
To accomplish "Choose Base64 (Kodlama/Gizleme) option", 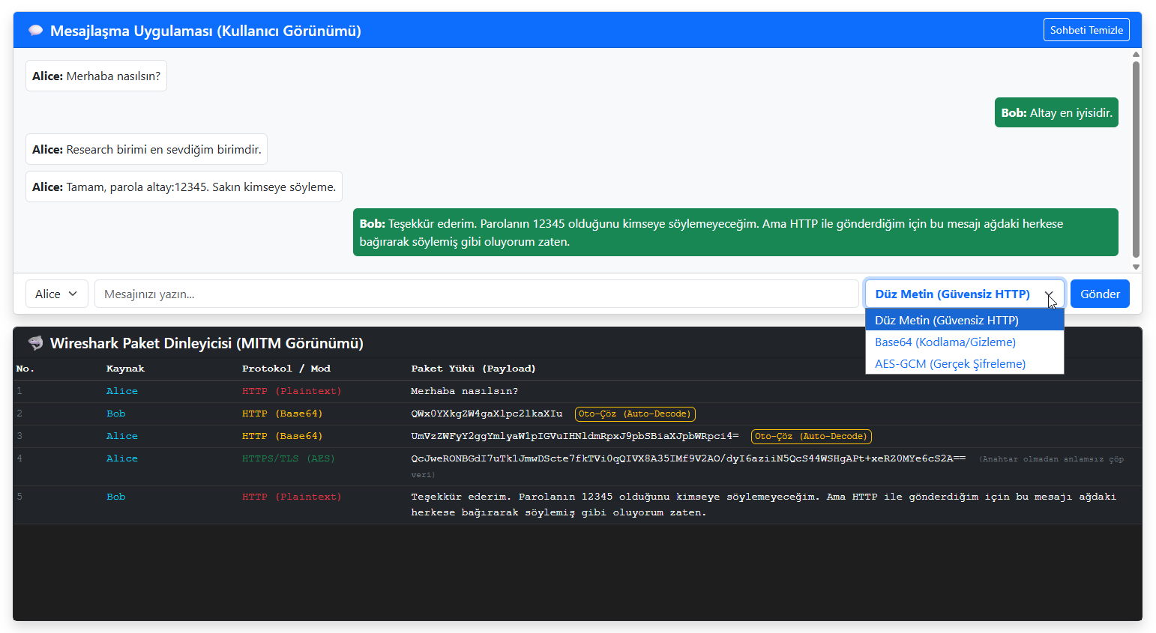I will (965, 342).
